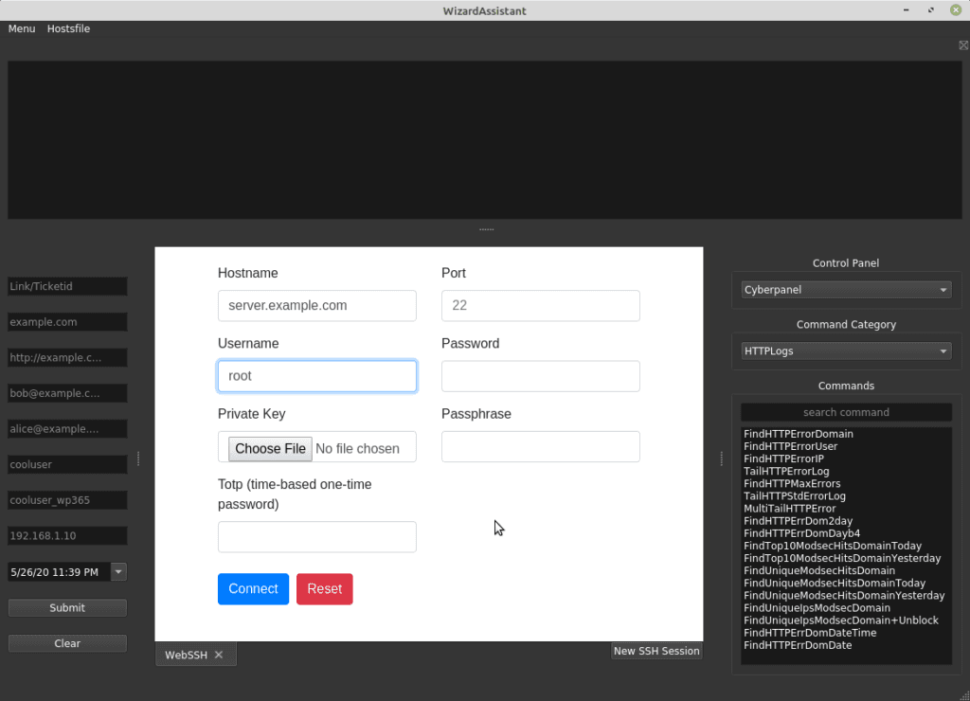970x701 pixels.
Task: Click the 192.168.1.10 IP field
Action: [x=67, y=536]
